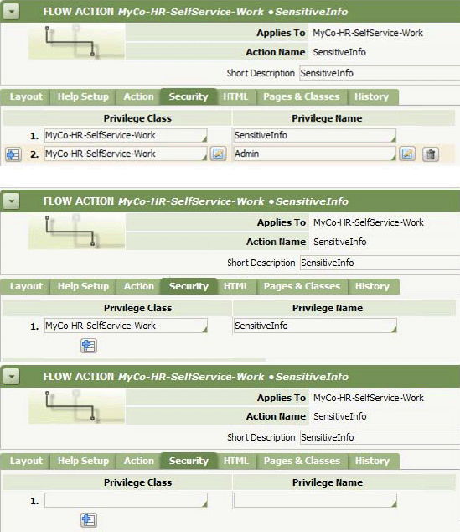Click the Short Description field in the top panel

380,73
